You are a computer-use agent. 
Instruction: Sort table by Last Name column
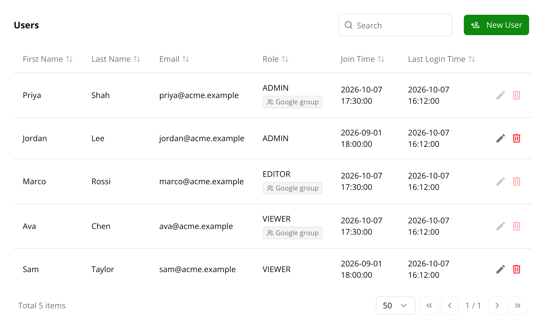pos(116,59)
